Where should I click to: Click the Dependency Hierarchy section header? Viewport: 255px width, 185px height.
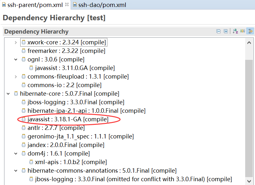pos(36,31)
